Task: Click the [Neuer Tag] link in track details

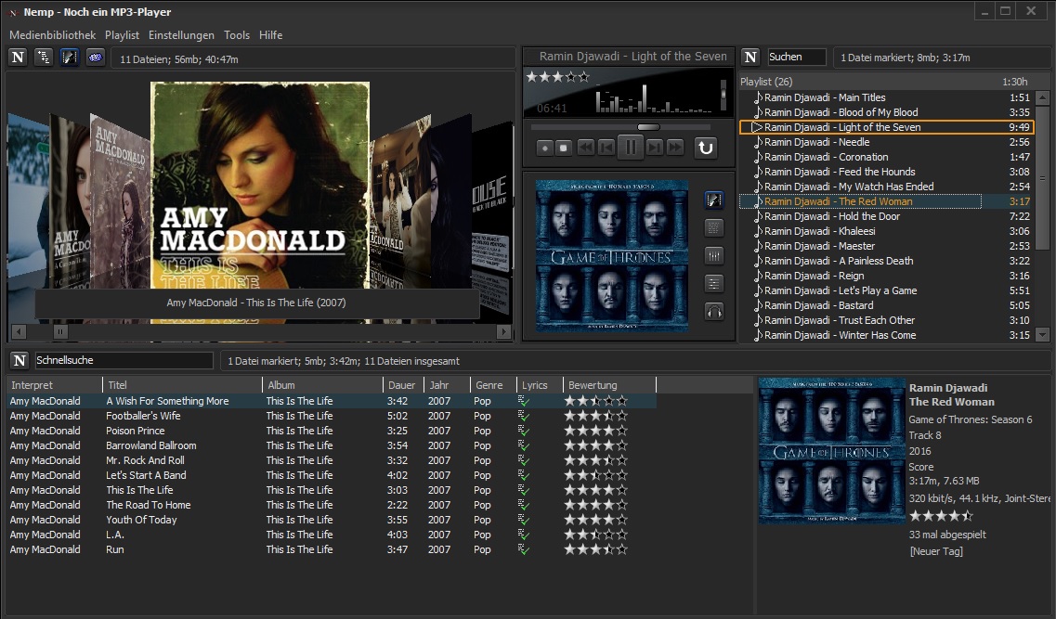Action: pos(936,551)
